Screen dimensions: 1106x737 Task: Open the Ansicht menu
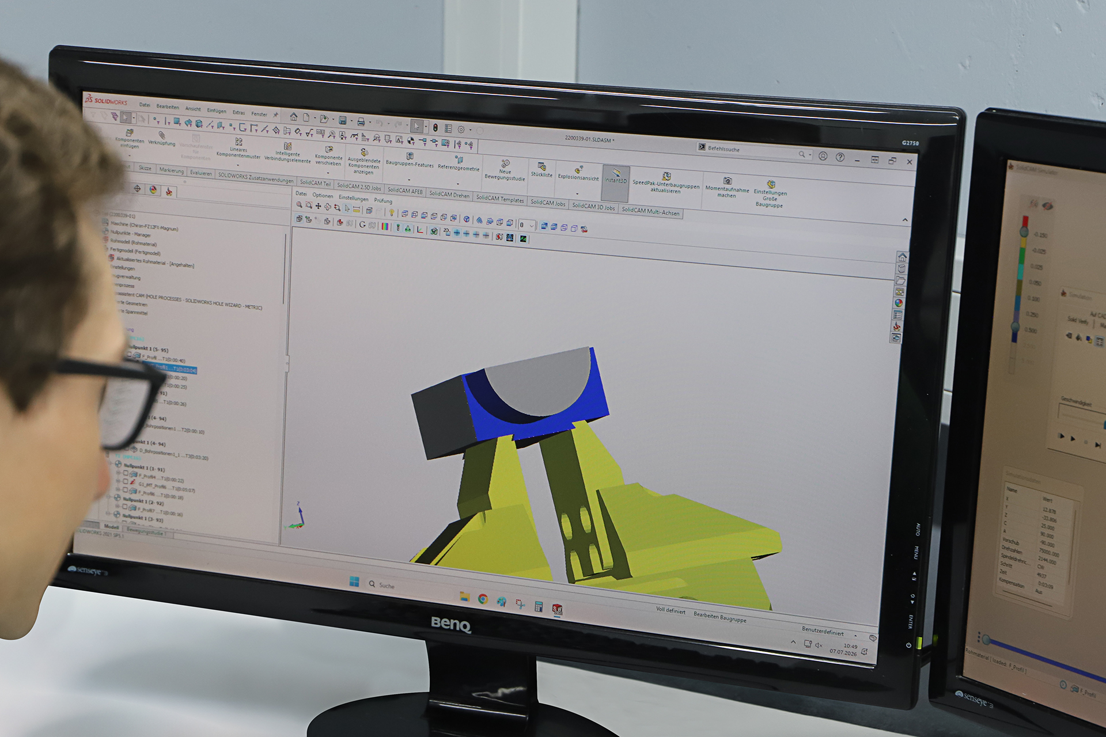pos(193,109)
